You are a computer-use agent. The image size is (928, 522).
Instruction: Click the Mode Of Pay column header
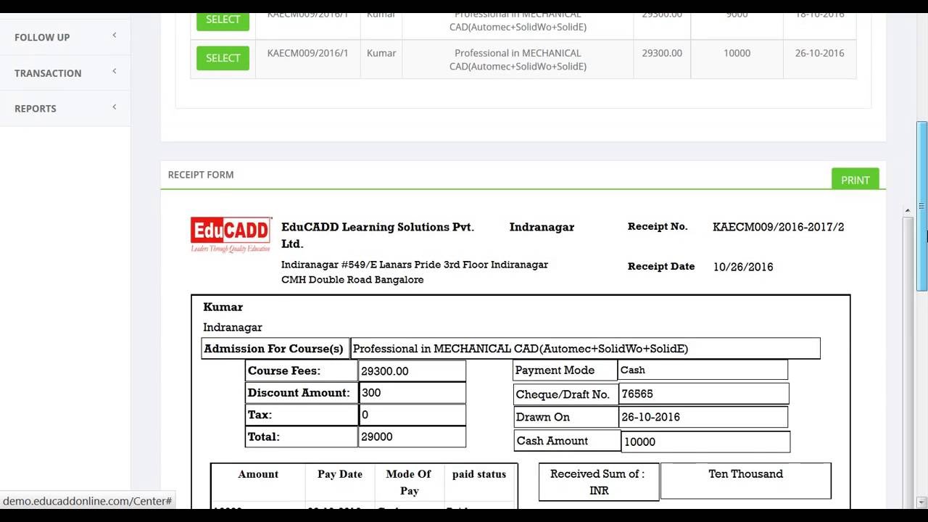tap(409, 482)
